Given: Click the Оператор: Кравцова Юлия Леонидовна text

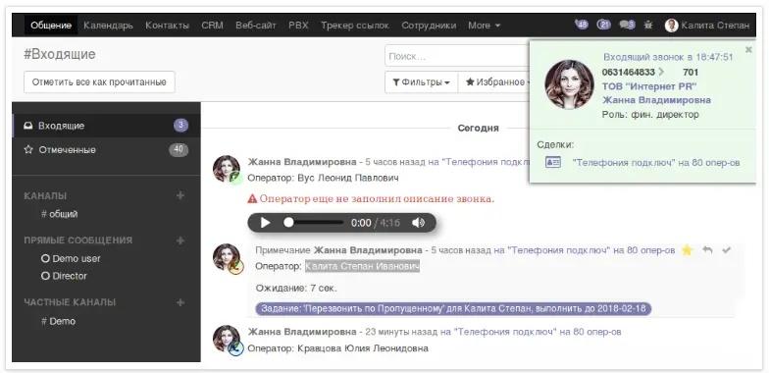Looking at the screenshot, I should [337, 347].
